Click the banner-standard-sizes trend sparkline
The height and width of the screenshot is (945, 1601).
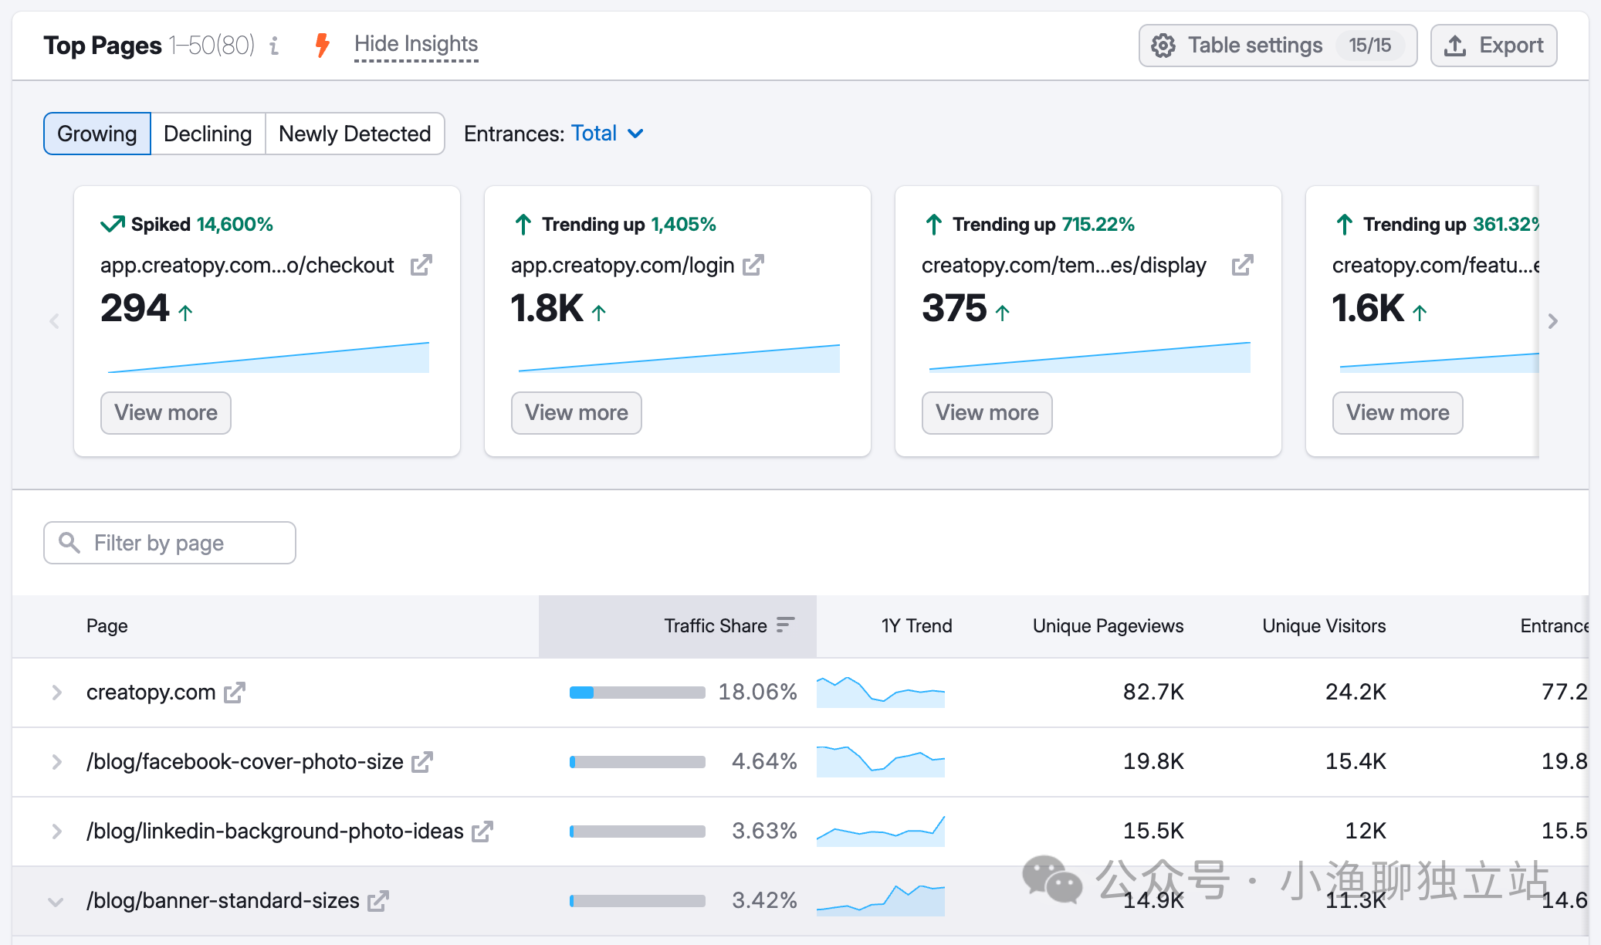pyautogui.click(x=881, y=900)
